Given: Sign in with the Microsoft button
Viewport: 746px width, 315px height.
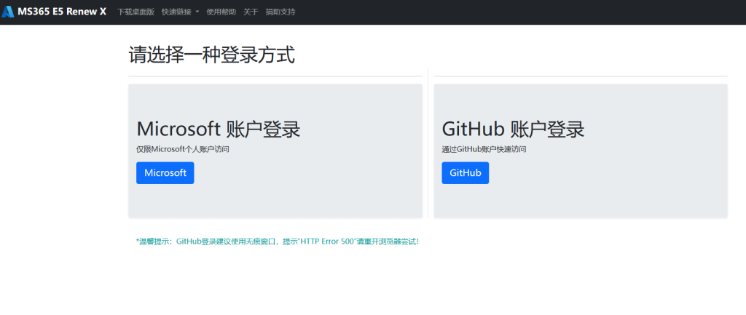Looking at the screenshot, I should point(165,173).
